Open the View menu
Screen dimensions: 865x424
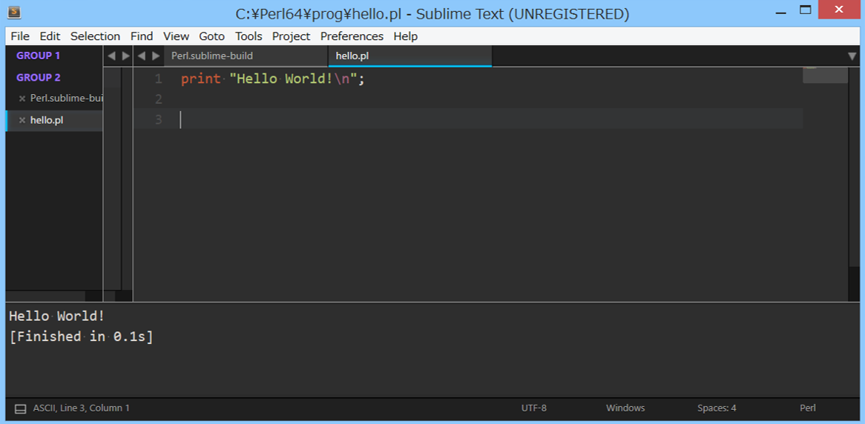click(176, 36)
